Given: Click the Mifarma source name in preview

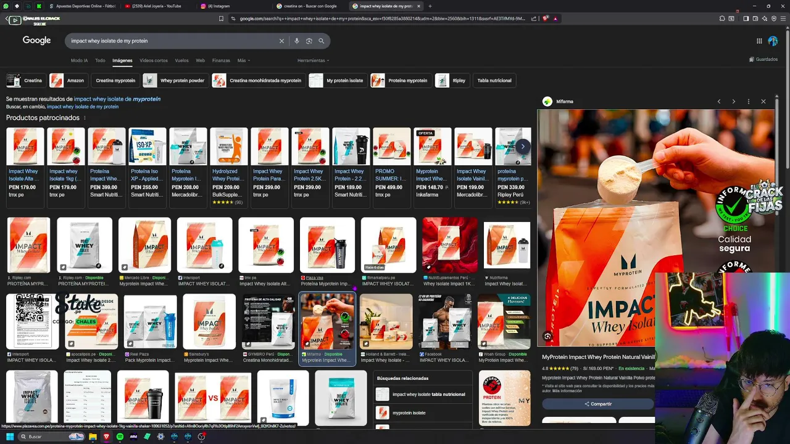Looking at the screenshot, I should (565, 102).
